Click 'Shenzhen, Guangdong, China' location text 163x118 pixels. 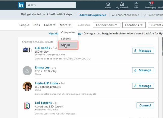[x=50, y=55]
